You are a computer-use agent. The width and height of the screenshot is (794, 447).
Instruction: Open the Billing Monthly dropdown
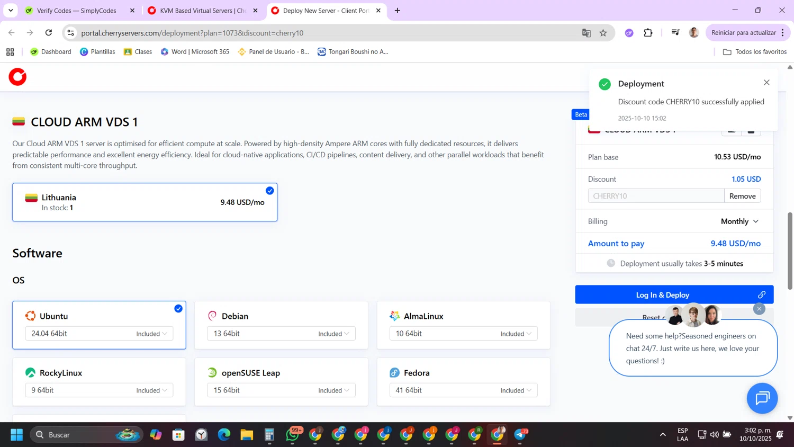pos(739,221)
